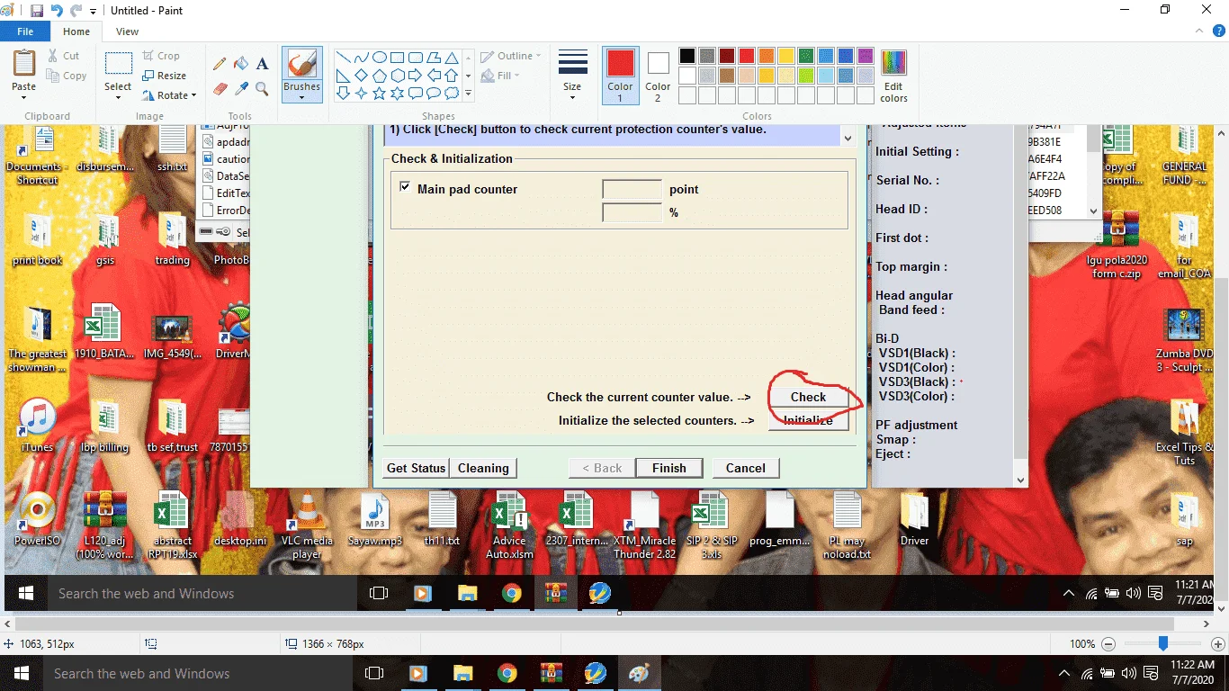This screenshot has width=1229, height=691.
Task: Click the Paste clipboard icon
Action: tap(24, 65)
